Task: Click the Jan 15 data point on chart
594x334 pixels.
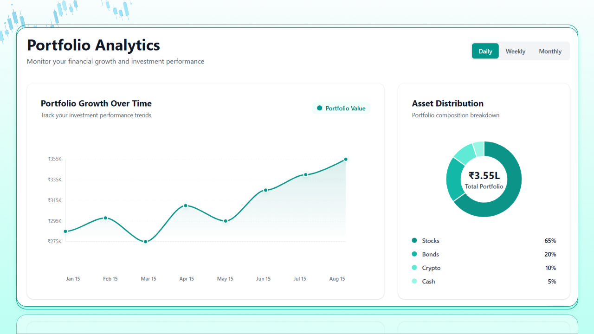Action: click(x=65, y=231)
